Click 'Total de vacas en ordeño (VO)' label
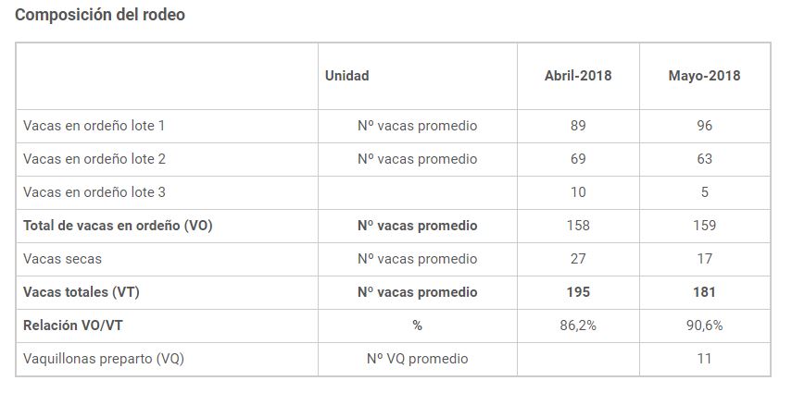 [x=118, y=226]
